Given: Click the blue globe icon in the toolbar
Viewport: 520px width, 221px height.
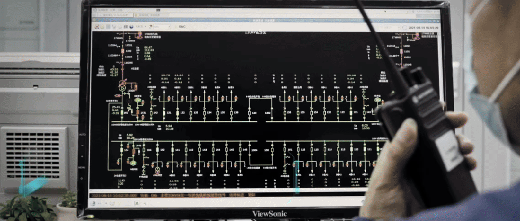Looking at the screenshot, I should pyautogui.click(x=130, y=26).
